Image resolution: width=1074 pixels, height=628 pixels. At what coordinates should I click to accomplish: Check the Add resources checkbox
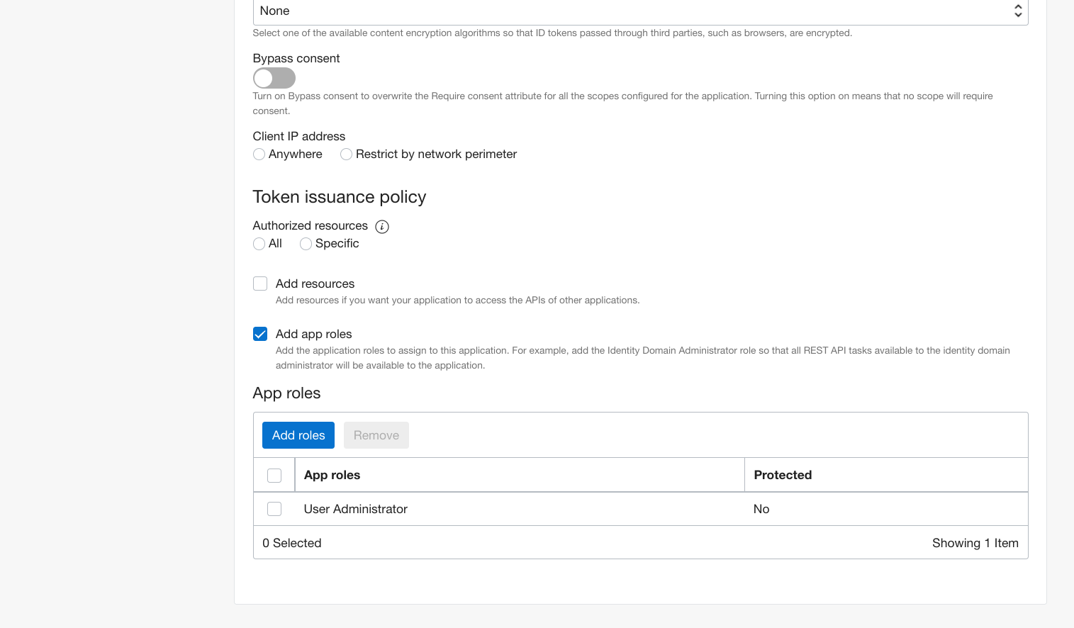click(x=260, y=283)
